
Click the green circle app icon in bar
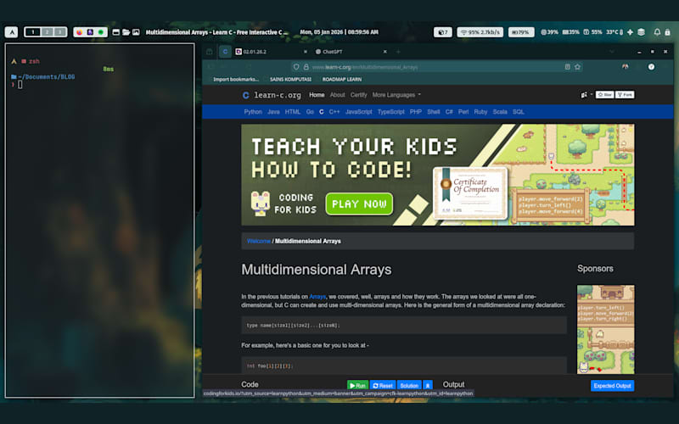click(101, 32)
